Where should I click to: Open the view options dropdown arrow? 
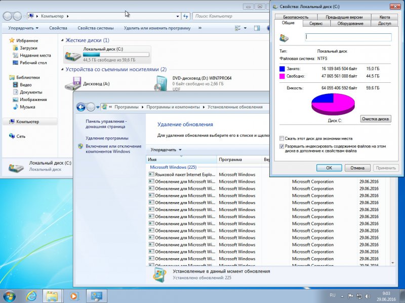pyautogui.click(x=245, y=28)
